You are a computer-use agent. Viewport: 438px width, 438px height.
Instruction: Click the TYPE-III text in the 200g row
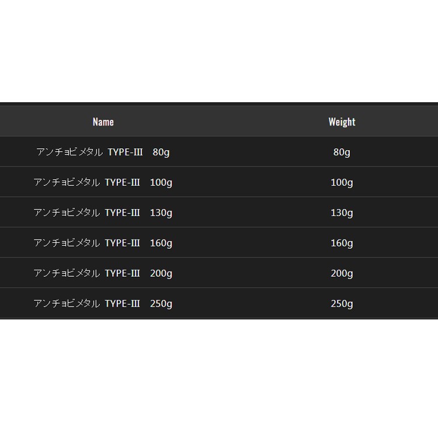(x=123, y=274)
